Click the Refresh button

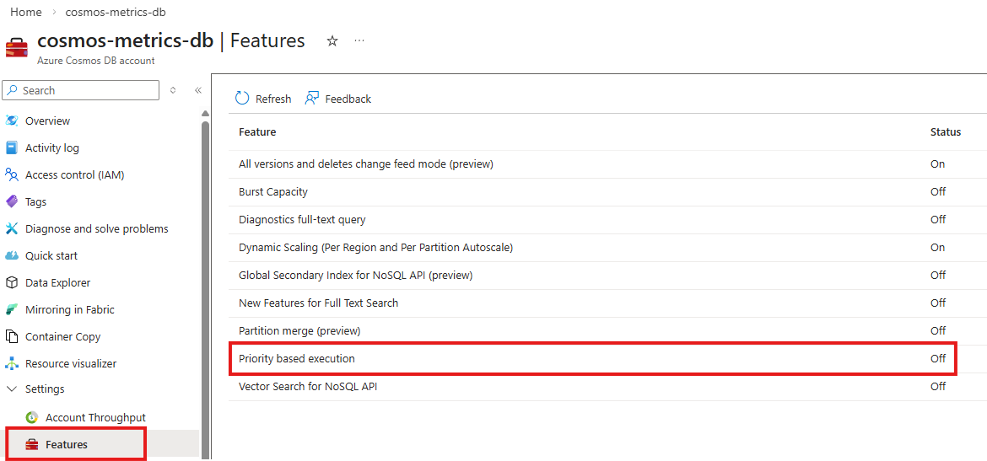(x=263, y=99)
